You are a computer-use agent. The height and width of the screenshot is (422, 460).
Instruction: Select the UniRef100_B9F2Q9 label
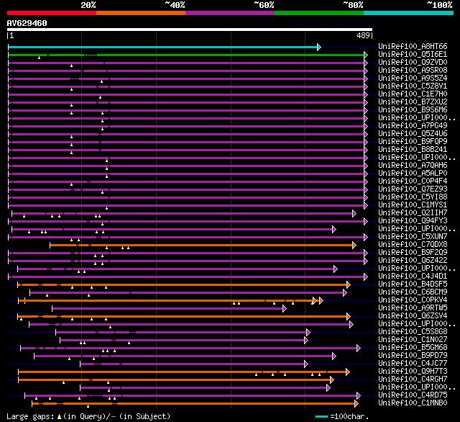tap(413, 253)
